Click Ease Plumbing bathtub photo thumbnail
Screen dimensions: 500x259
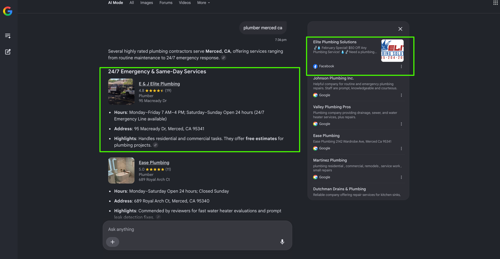[121, 170]
